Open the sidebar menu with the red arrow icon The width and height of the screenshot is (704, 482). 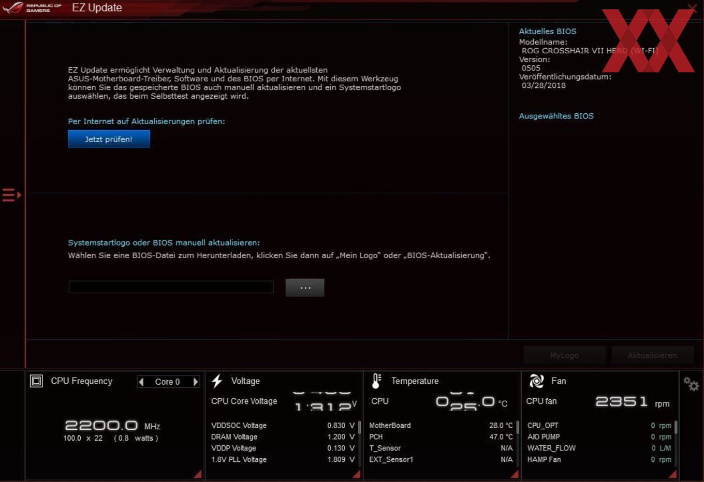(11, 195)
